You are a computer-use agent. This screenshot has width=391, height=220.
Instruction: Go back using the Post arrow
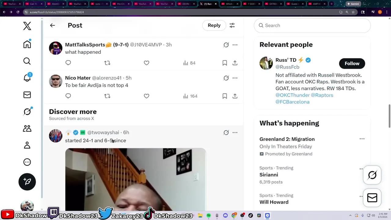pos(53,25)
